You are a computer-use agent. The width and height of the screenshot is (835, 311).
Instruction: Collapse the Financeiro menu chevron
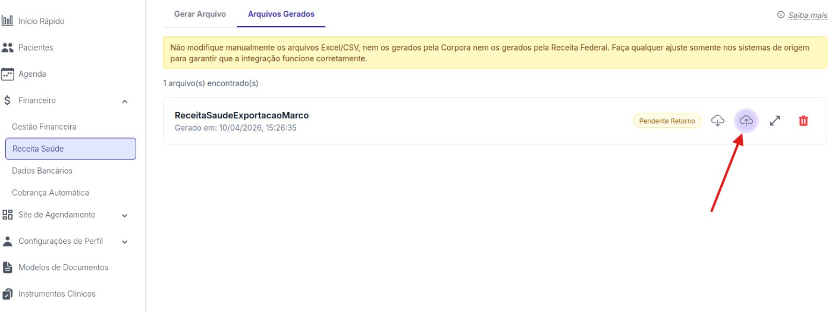tap(124, 101)
